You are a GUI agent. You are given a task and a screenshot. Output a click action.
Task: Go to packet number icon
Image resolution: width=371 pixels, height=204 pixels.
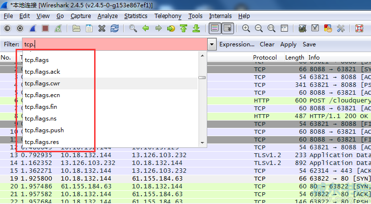[x=171, y=28]
